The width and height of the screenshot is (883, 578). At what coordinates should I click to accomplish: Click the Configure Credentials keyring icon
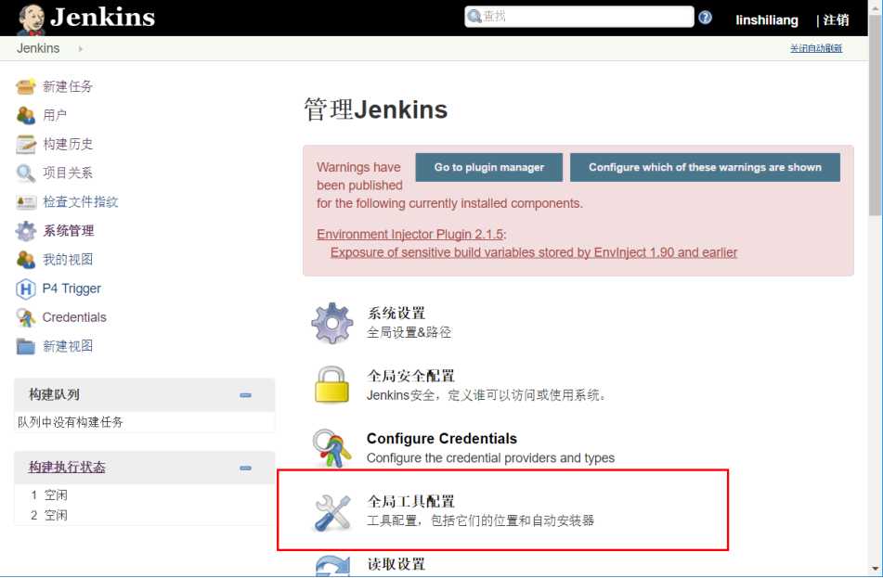pos(332,448)
